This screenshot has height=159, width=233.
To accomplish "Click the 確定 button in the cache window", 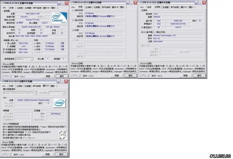I will pos(131,75).
